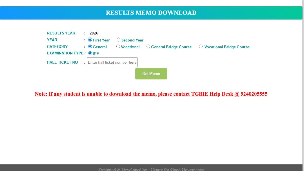304x171 pixels.
Task: Click the RESULTS YEAR label
Action: [61, 33]
